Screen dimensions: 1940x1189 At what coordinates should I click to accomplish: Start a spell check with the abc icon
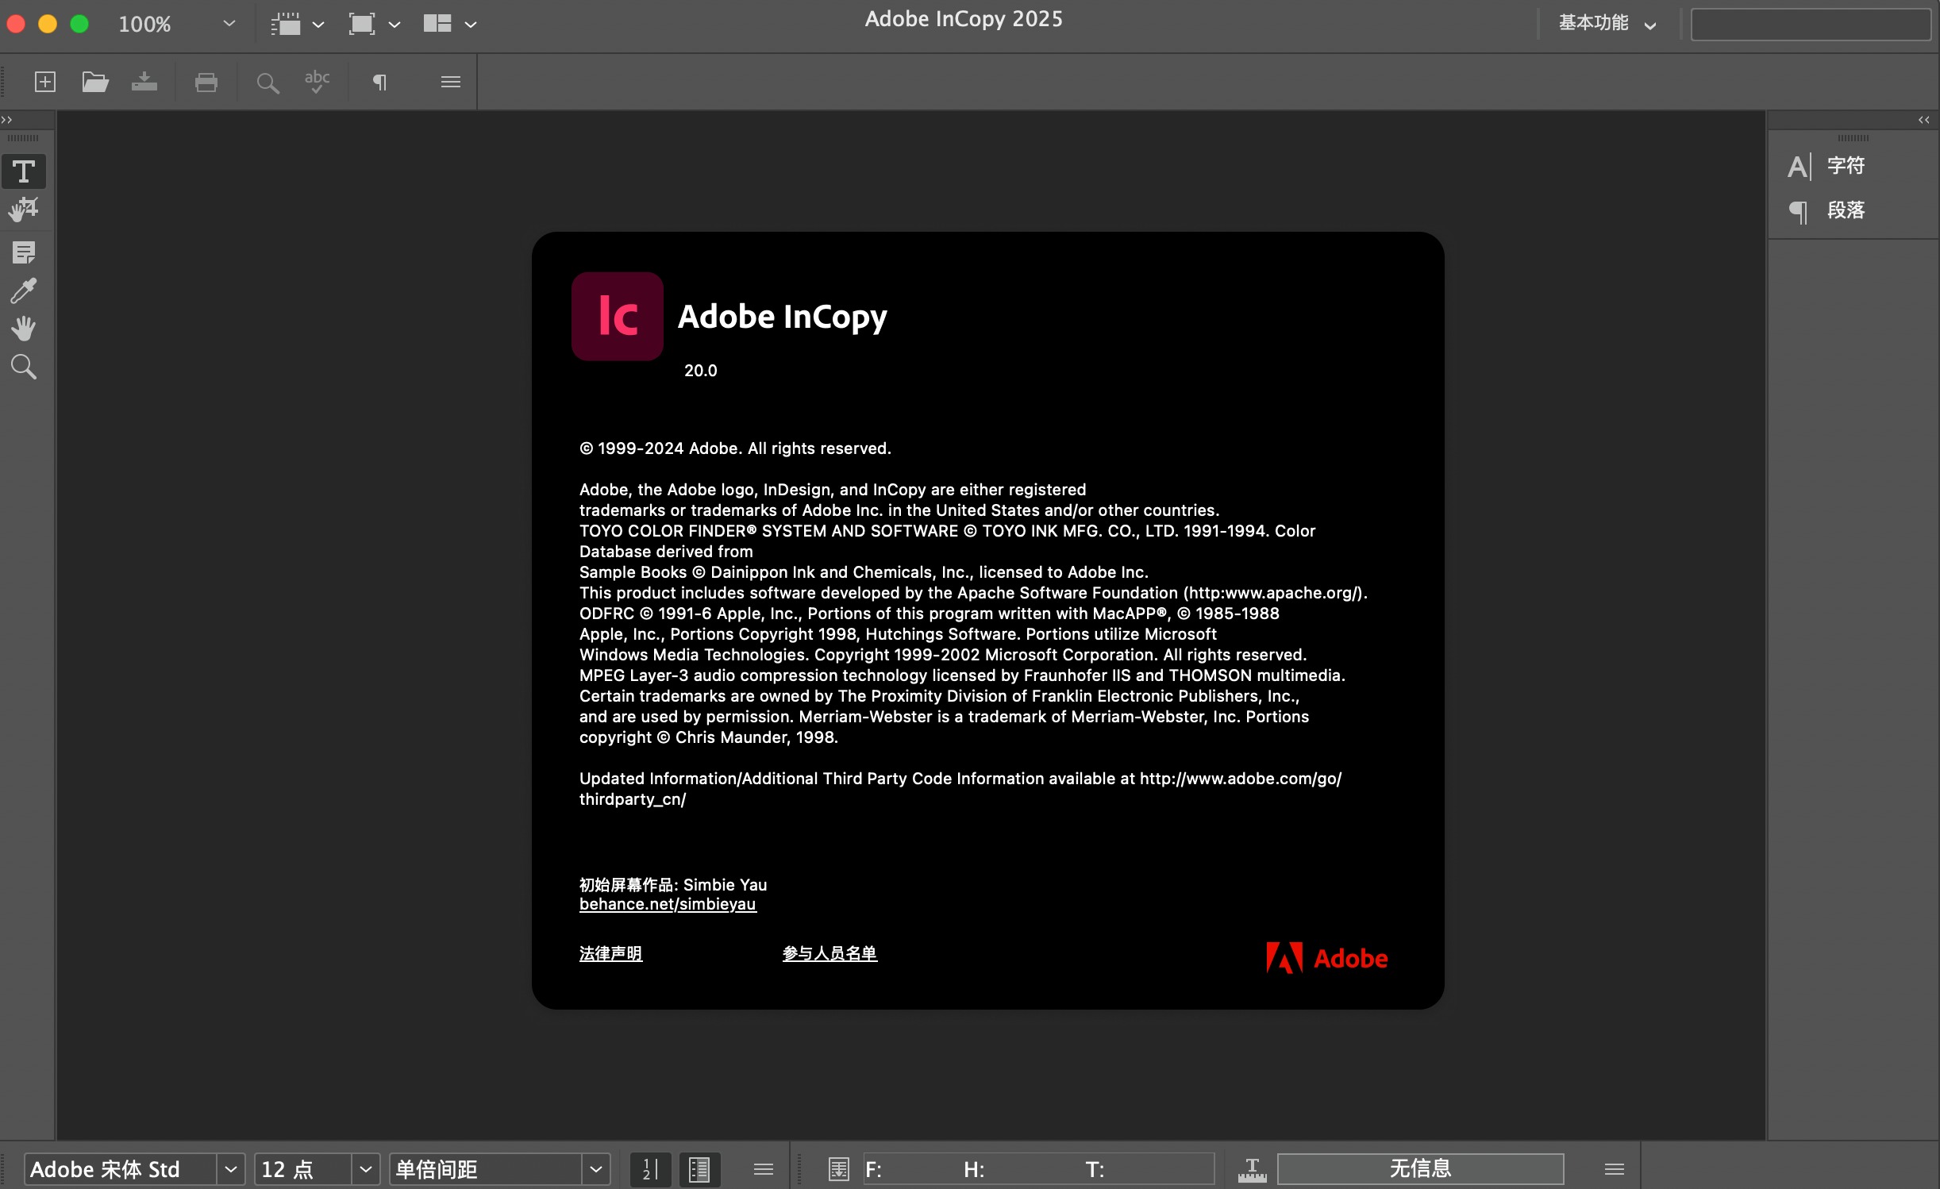coord(316,82)
